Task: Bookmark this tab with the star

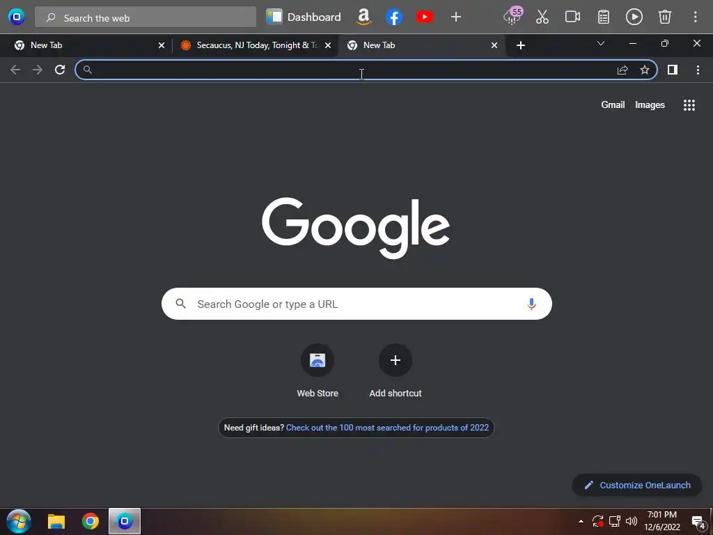Action: (645, 70)
